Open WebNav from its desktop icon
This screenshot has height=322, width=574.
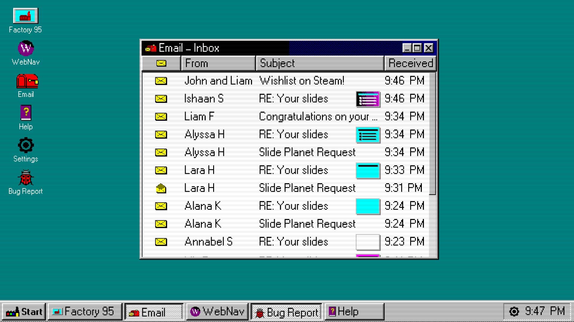[25, 48]
